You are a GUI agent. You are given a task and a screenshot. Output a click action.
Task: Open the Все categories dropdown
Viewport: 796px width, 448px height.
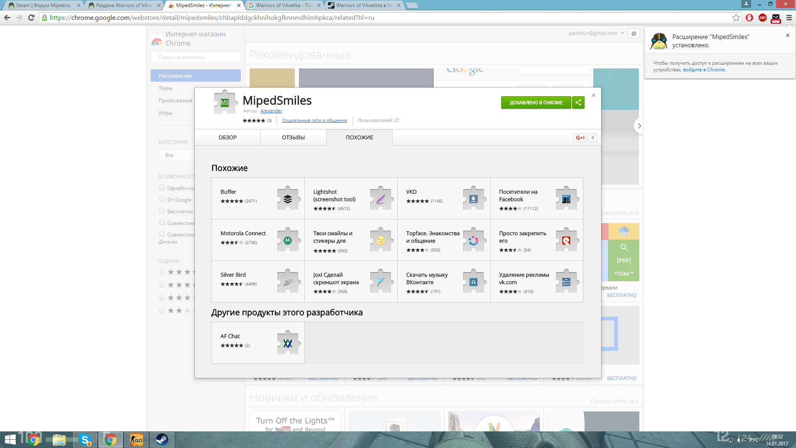tap(177, 155)
